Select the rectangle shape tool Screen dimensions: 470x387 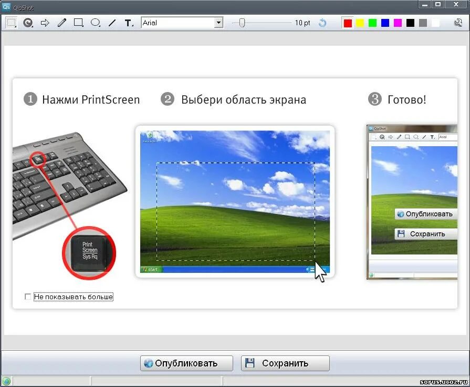point(79,23)
